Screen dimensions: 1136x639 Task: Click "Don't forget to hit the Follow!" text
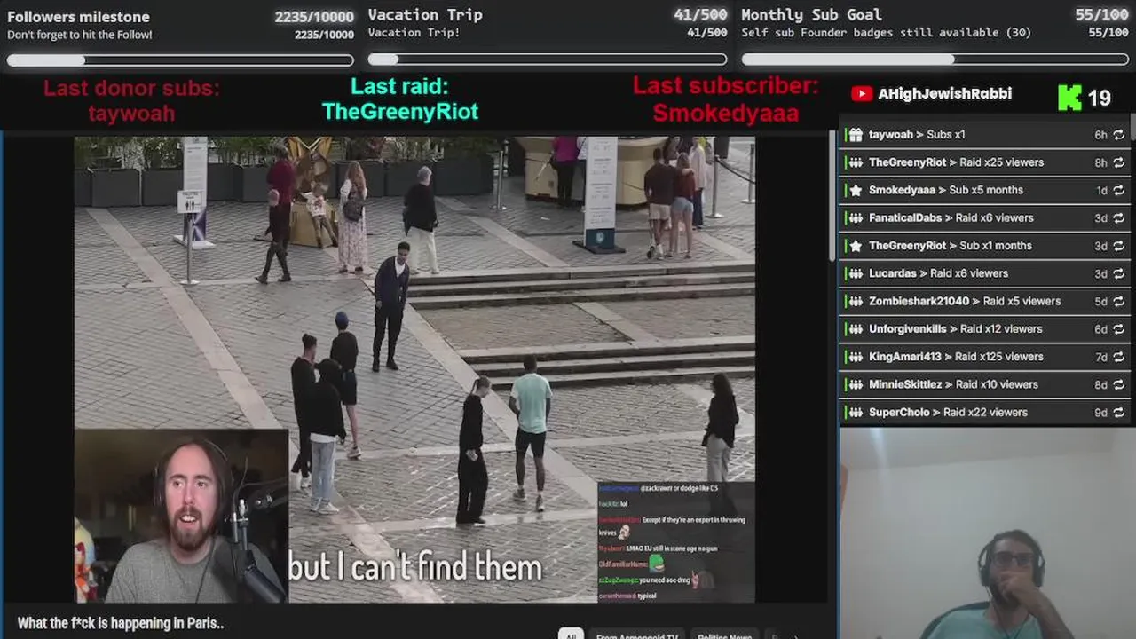80,35
